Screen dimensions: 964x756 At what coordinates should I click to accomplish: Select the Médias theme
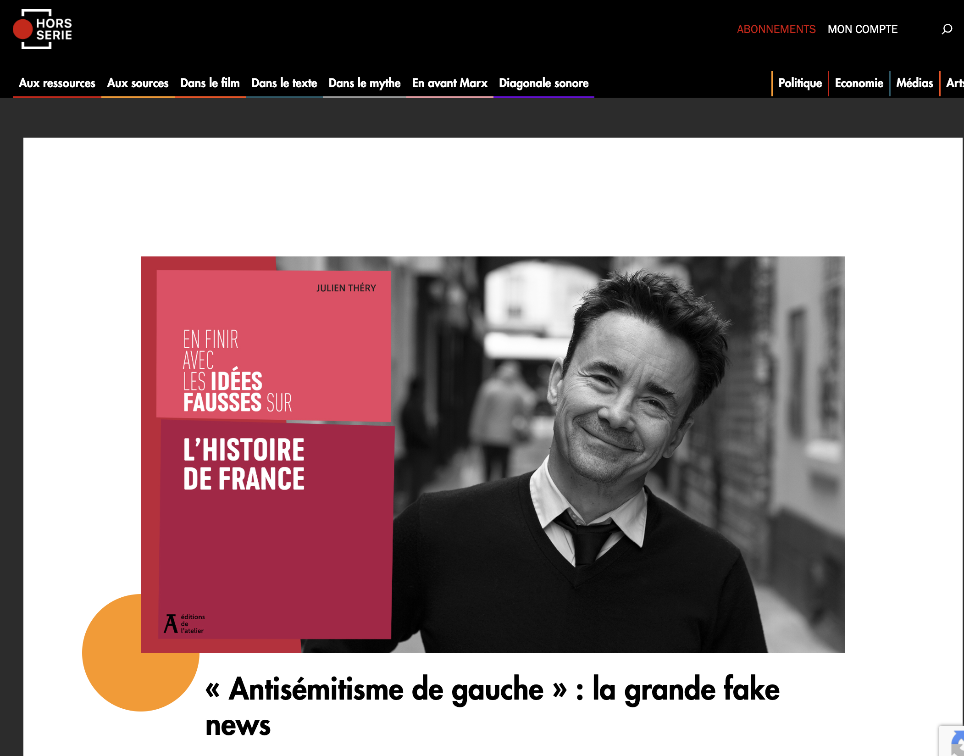click(914, 83)
